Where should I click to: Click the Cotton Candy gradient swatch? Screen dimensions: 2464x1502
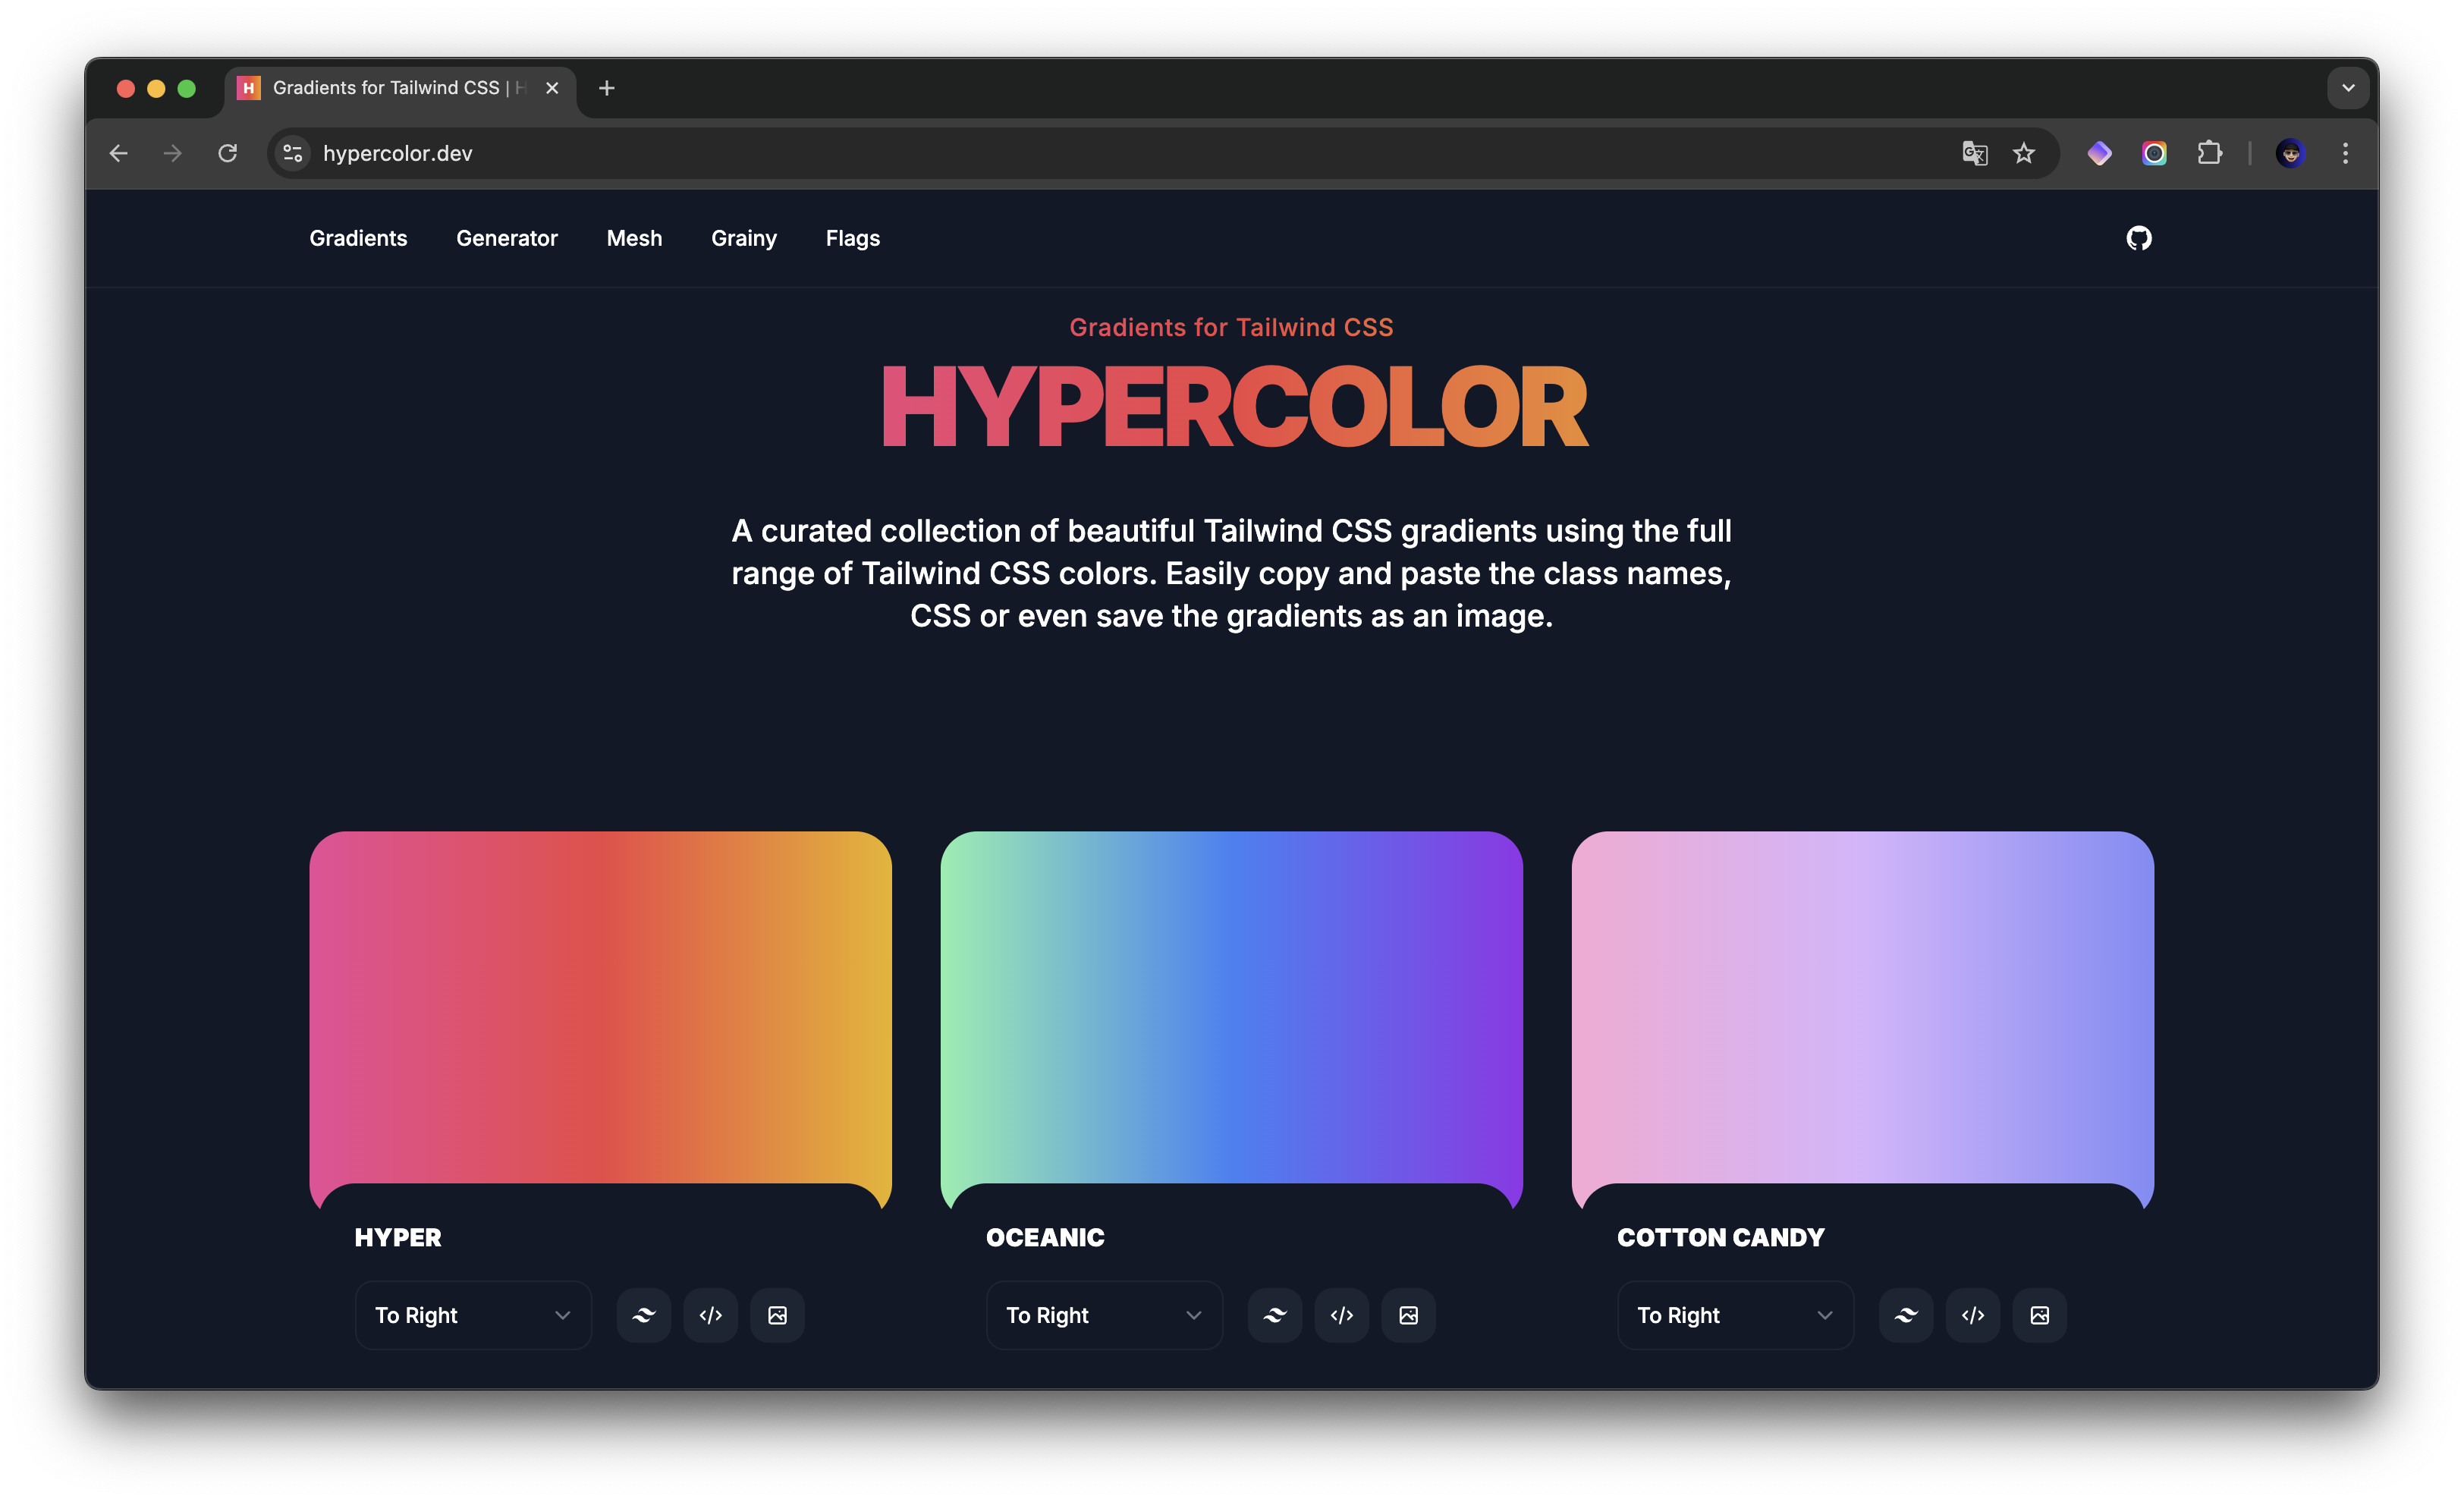(x=1862, y=1007)
